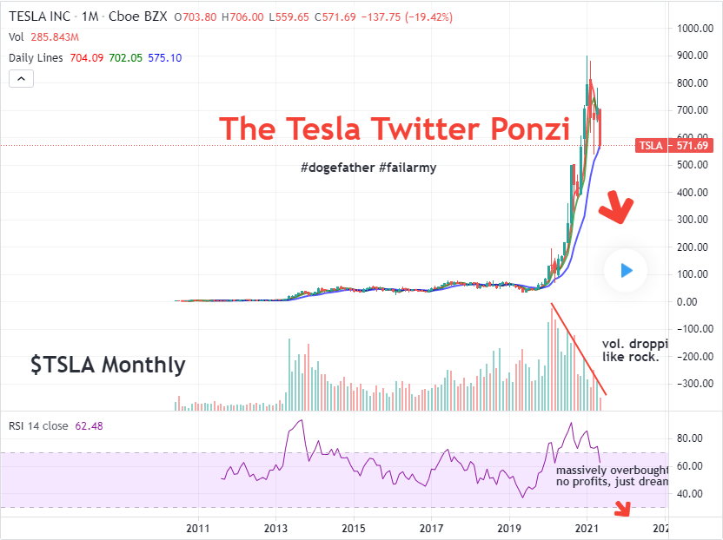Click the Vol 285.843M indicator label

(x=43, y=37)
